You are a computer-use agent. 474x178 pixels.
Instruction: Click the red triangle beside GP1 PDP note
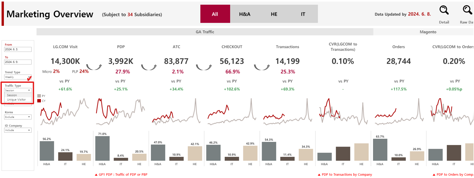coord(96,175)
